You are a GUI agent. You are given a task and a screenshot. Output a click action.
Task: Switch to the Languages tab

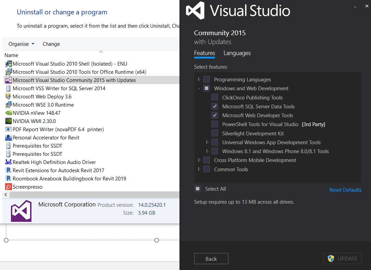tap(237, 53)
